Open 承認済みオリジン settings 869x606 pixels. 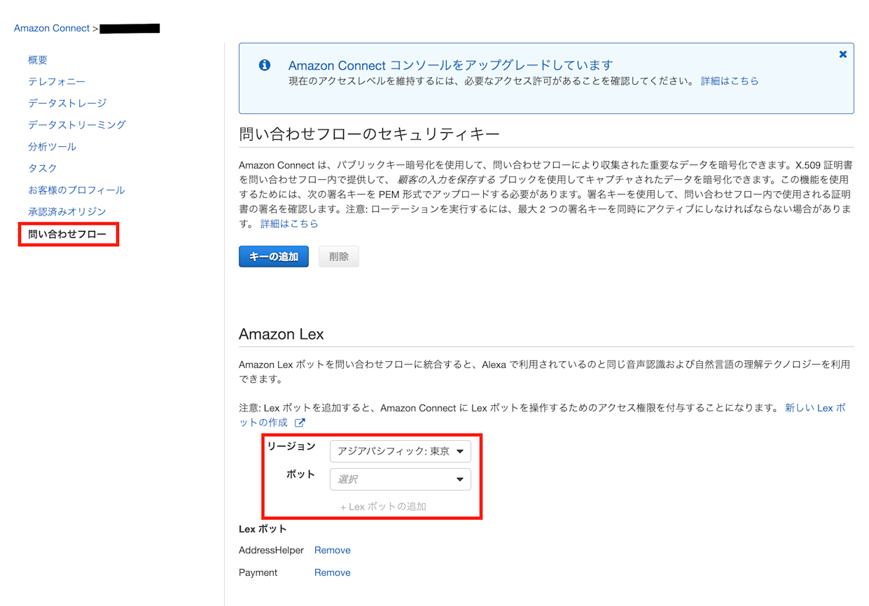pyautogui.click(x=68, y=211)
